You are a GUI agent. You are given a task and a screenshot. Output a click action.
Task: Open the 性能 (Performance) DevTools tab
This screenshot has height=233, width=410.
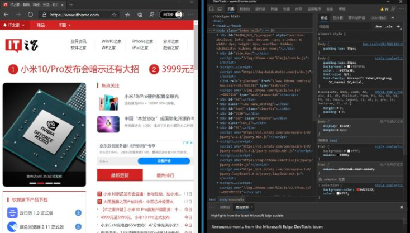coord(287,9)
